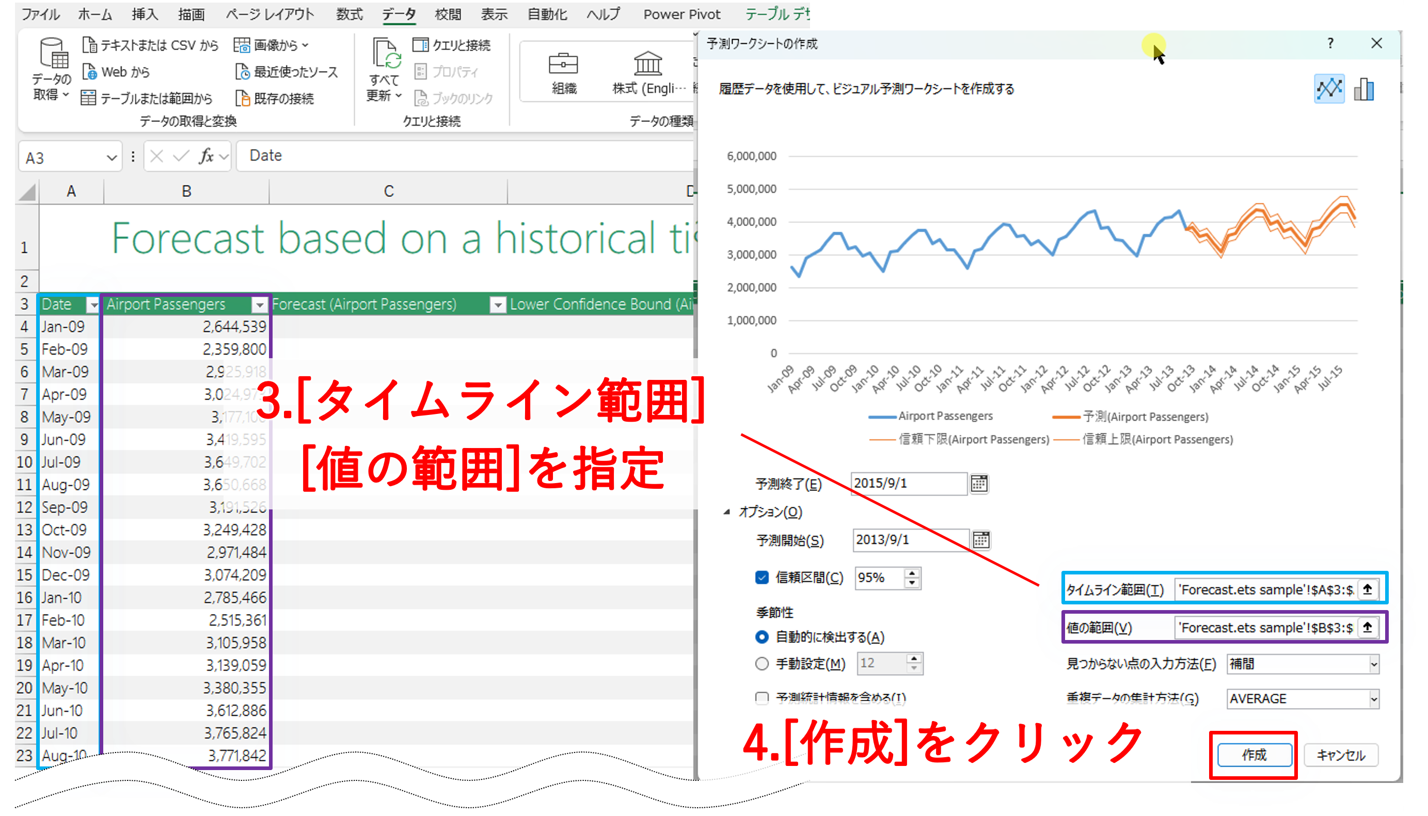Increase confidence interval with spinner arrow
1428x816 pixels.
(912, 573)
